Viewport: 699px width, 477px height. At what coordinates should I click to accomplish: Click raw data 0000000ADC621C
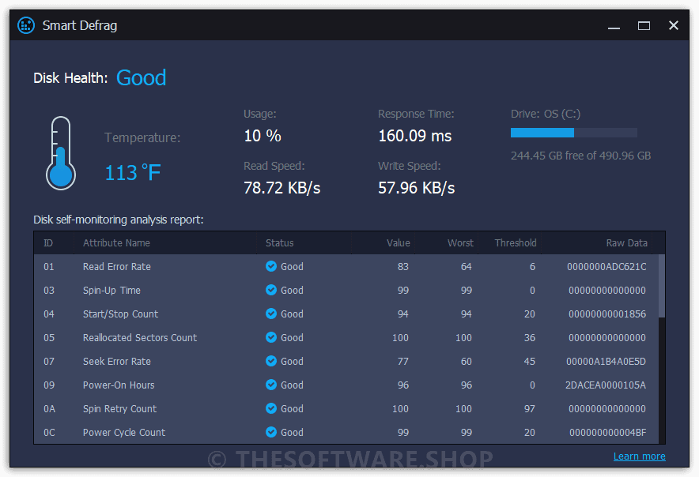pos(606,266)
